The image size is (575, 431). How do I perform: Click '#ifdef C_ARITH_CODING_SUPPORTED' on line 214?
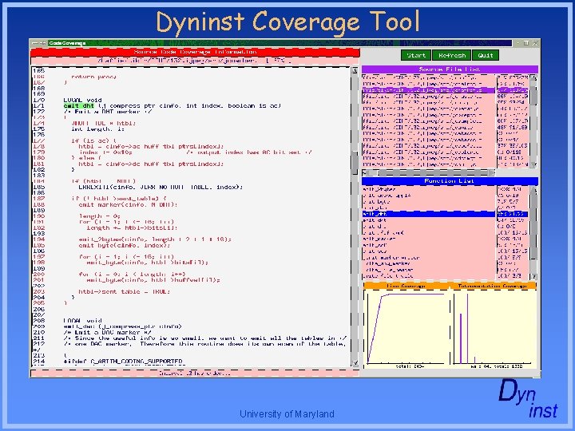coord(123,362)
